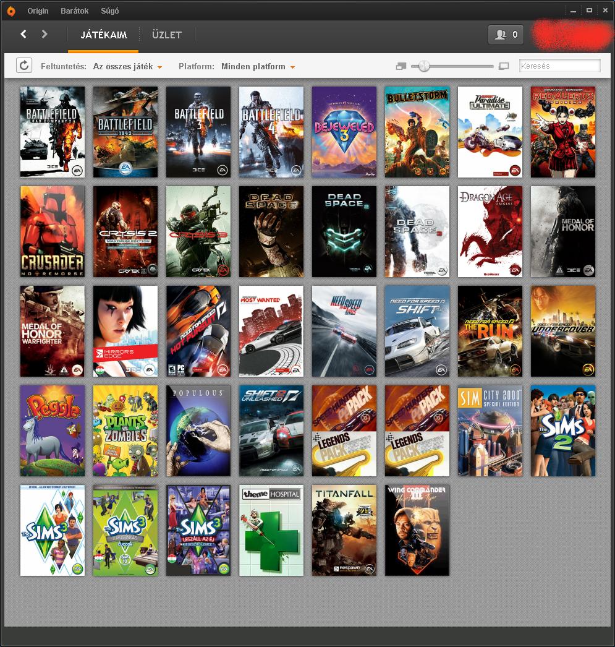
Task: Select the first Dead Space cover
Action: click(271, 231)
